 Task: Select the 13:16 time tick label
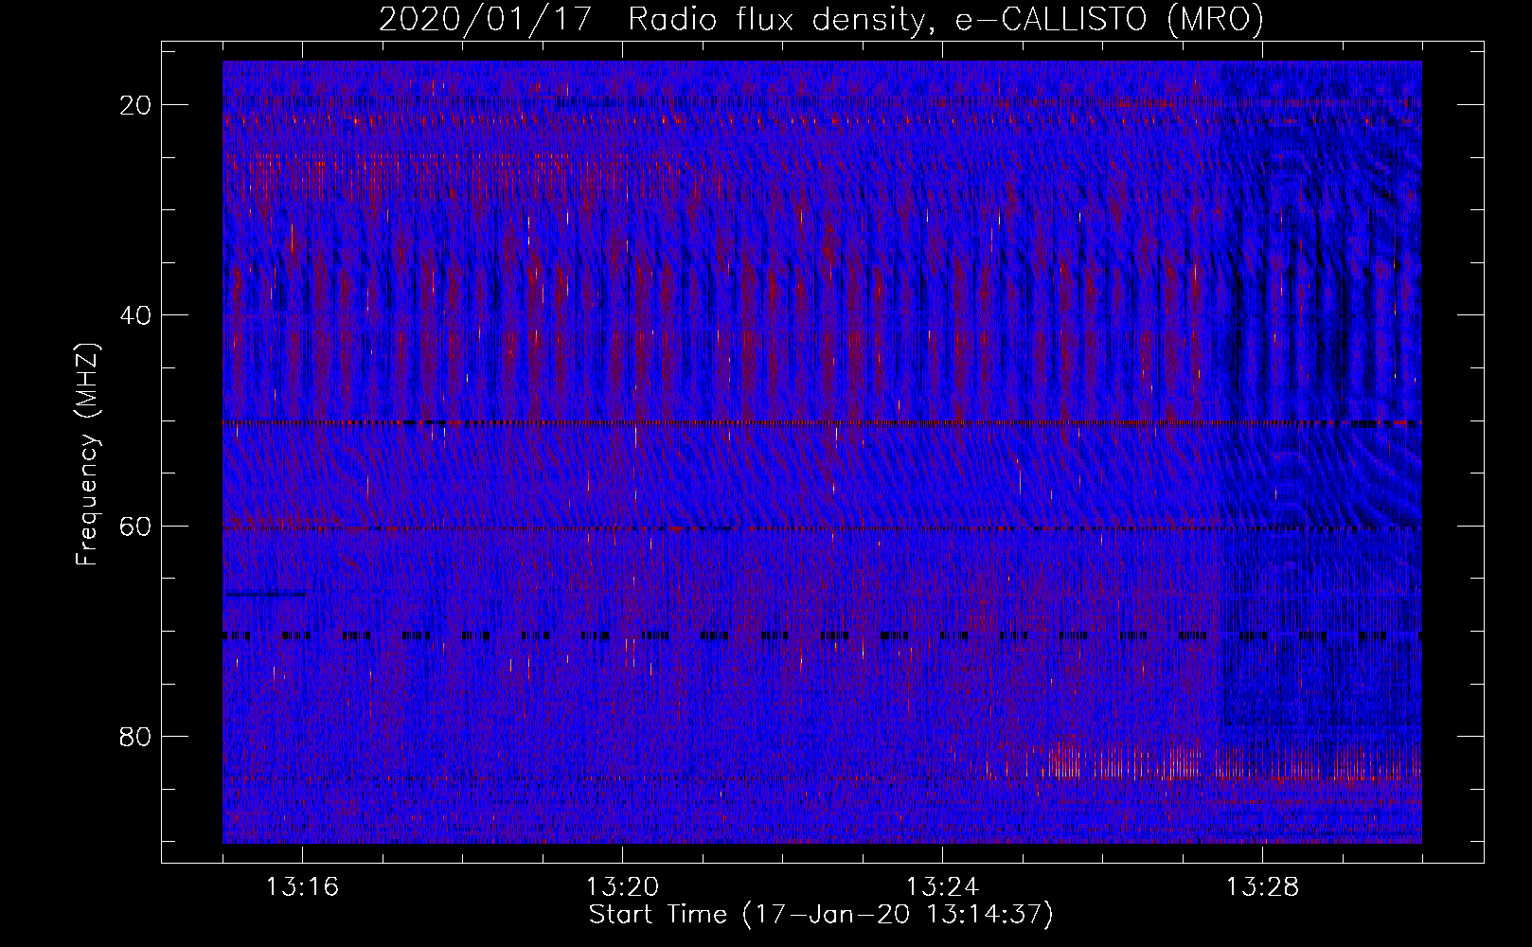(x=302, y=887)
